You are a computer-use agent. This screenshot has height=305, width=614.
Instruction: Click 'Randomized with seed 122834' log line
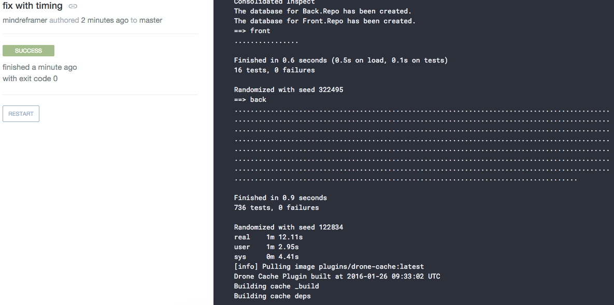[289, 227]
